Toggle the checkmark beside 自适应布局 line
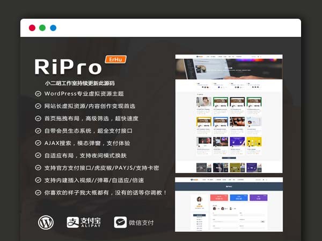This screenshot has height=241, width=322. (38, 155)
